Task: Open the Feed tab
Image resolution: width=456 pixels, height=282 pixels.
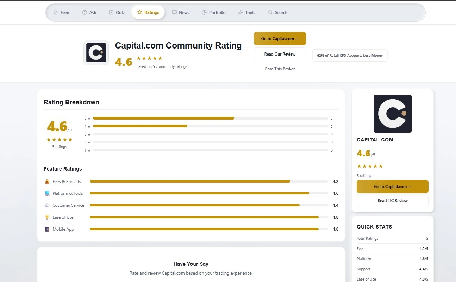Action: click(x=61, y=13)
